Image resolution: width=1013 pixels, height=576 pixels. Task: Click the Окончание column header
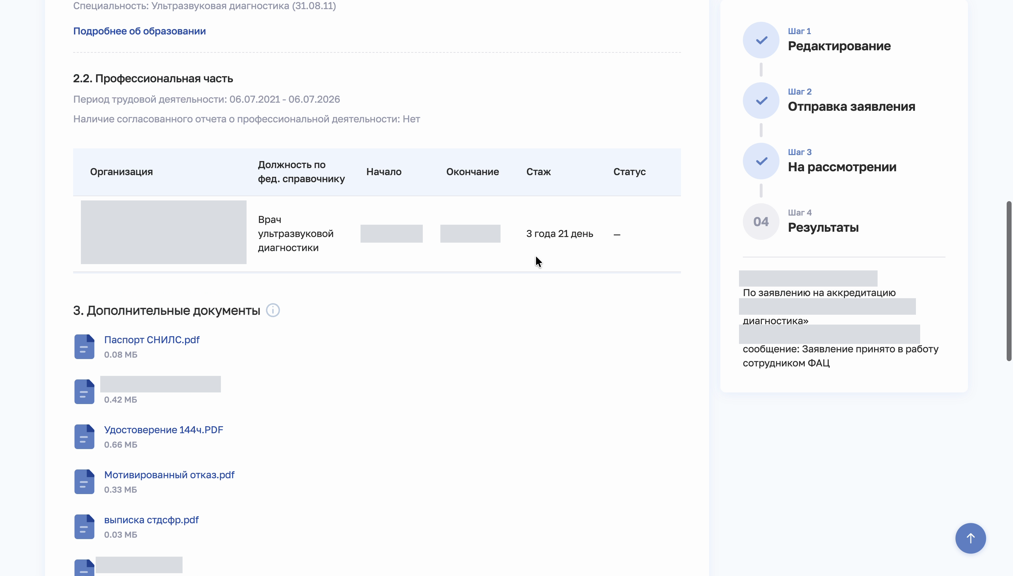point(472,172)
